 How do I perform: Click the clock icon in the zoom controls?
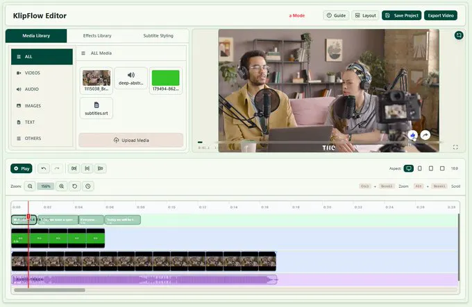(88, 186)
